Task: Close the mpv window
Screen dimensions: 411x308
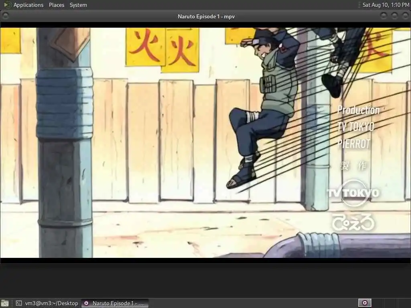Action: [x=405, y=16]
